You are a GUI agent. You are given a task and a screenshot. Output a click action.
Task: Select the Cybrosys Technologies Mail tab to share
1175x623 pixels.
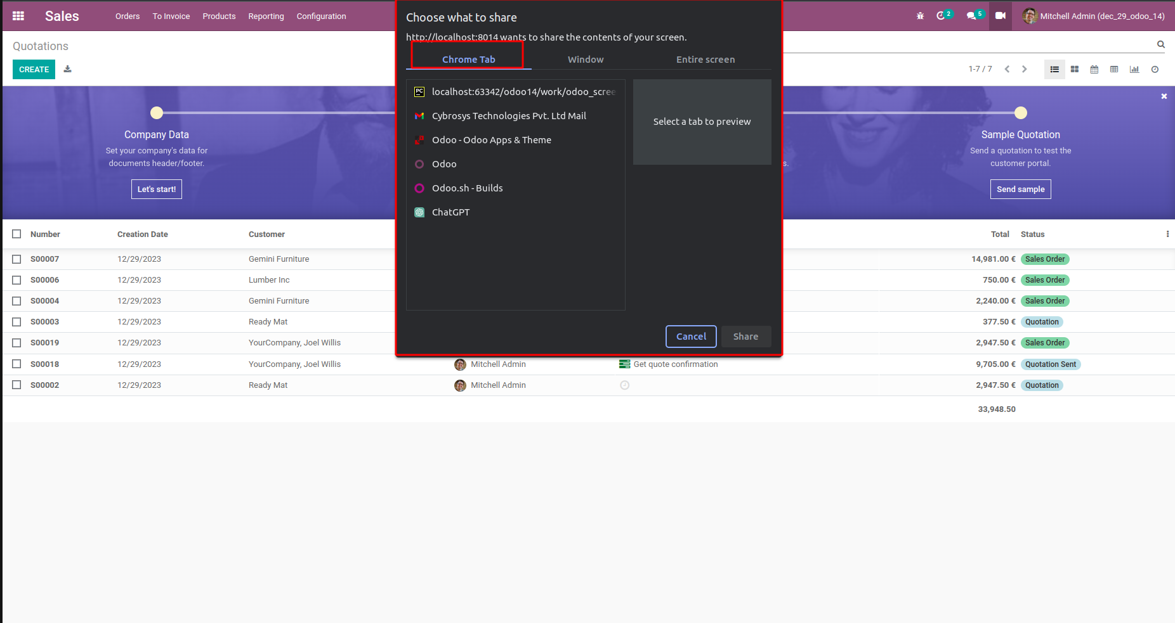[x=515, y=116]
